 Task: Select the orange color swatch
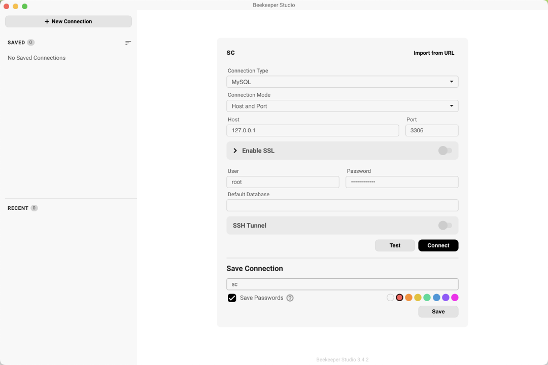tap(408, 298)
